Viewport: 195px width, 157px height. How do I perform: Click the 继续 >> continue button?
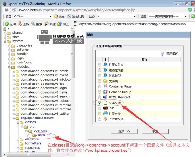pos(124,131)
